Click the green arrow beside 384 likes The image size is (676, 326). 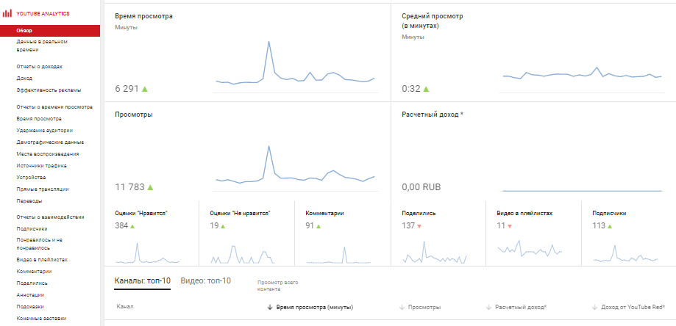point(132,226)
